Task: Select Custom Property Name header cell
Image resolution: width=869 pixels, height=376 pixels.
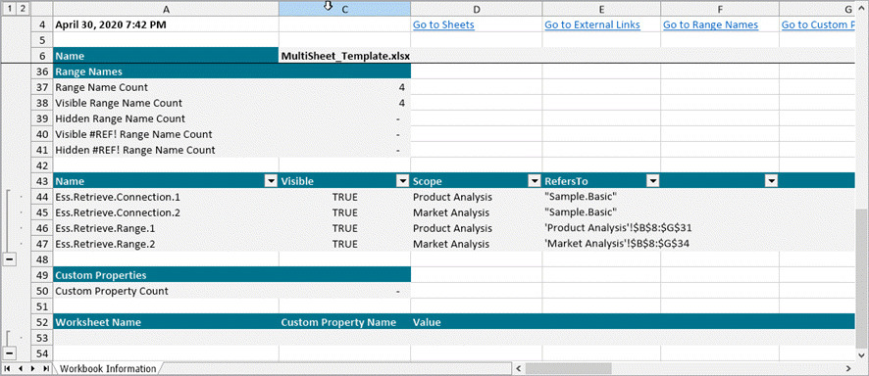Action: tap(344, 322)
